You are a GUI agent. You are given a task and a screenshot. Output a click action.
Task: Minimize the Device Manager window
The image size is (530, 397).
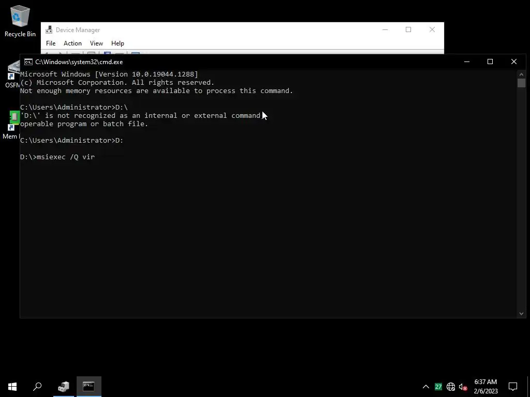click(385, 29)
